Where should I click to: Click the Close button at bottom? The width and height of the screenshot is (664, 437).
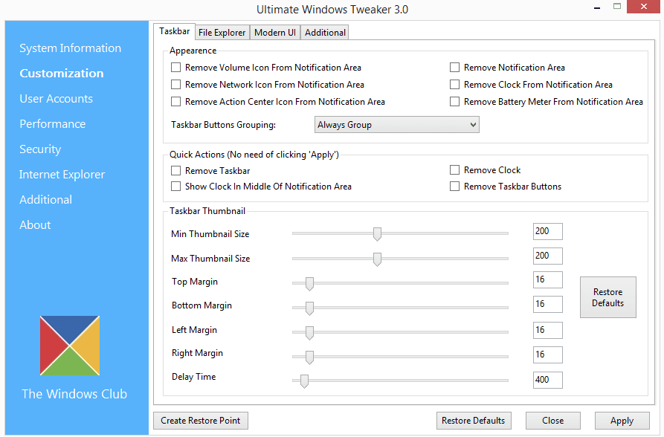tap(553, 421)
